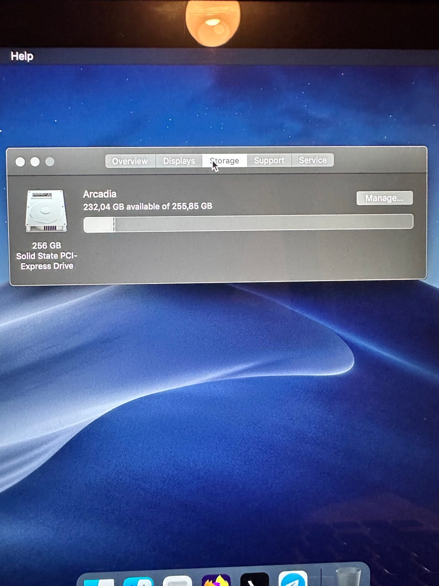
Task: Open Terminal from the Dock
Action: (254, 580)
